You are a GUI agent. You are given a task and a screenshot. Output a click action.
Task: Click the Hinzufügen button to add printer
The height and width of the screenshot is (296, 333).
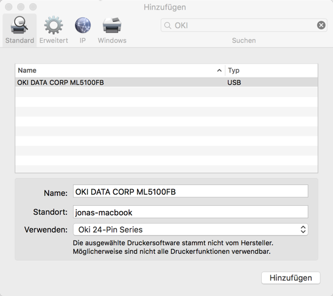click(x=291, y=278)
